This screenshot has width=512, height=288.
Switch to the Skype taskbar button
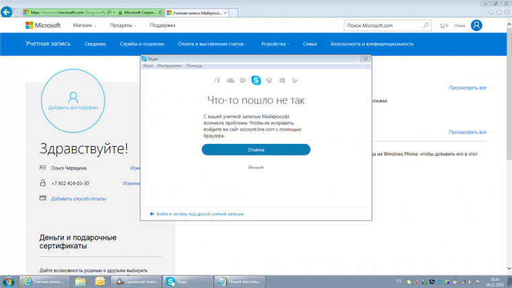[188, 281]
